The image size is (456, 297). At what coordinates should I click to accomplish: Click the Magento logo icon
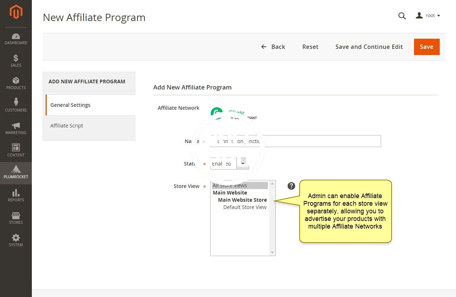[x=16, y=12]
